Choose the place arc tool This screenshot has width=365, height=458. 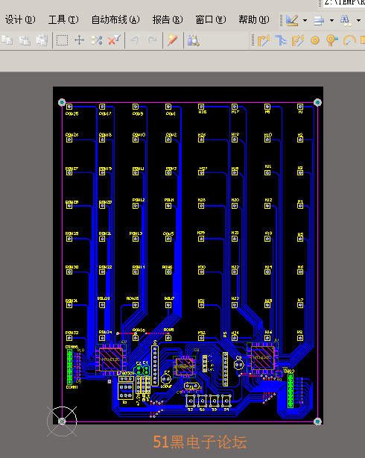click(349, 40)
